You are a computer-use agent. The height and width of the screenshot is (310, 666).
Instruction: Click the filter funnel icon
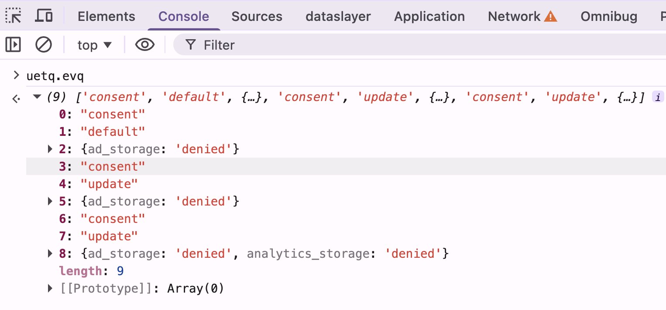[190, 44]
